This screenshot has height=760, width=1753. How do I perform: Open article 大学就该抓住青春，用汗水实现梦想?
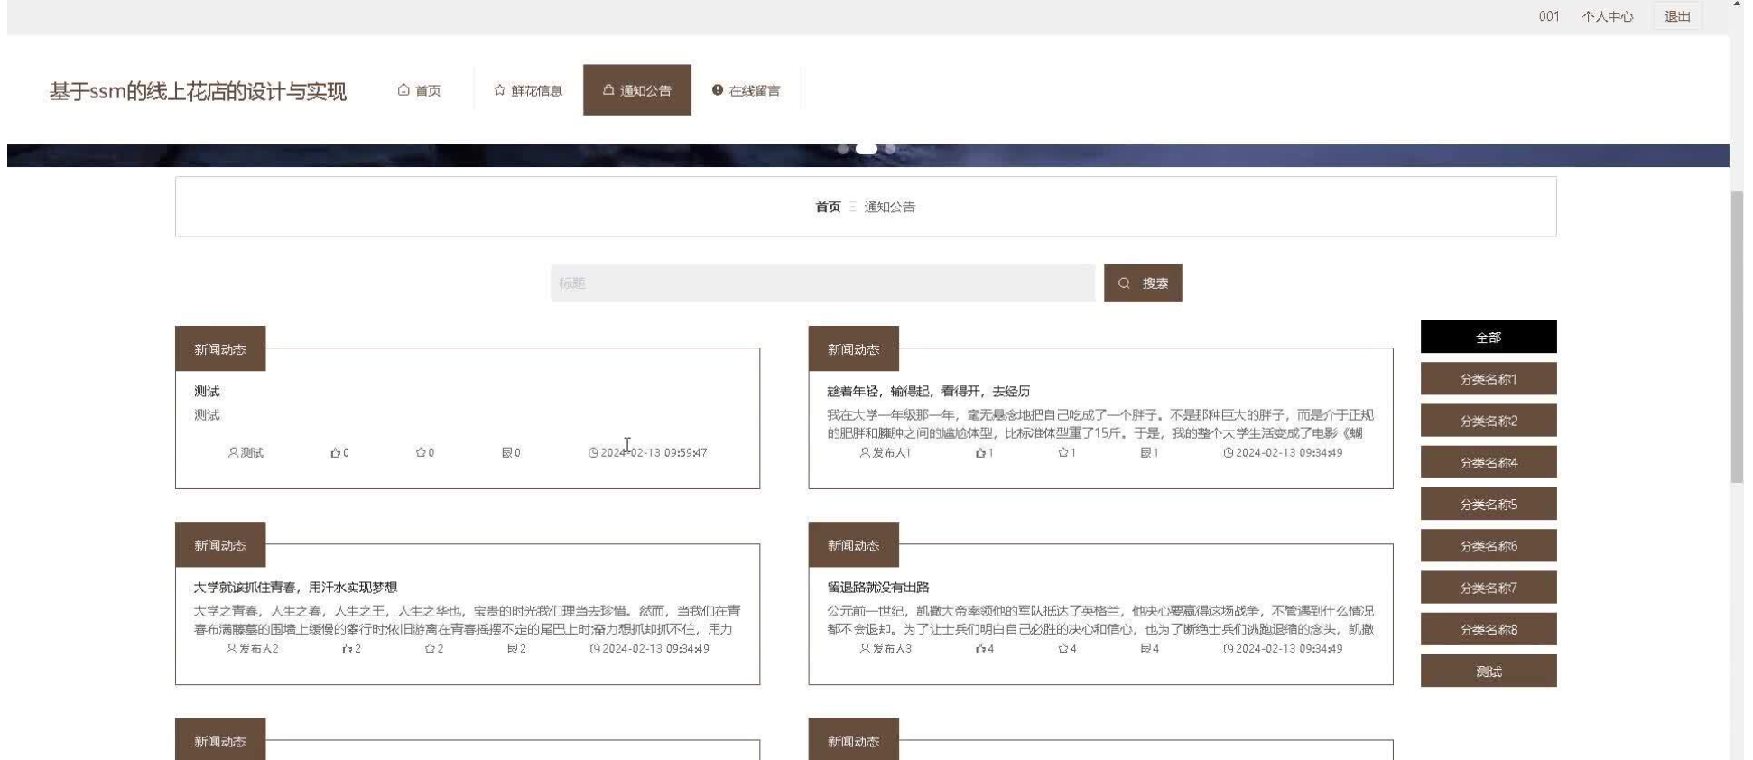[295, 588]
